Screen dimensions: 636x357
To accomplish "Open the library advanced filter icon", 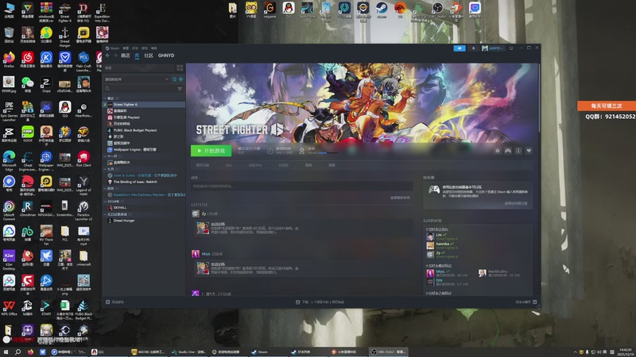I will [x=180, y=89].
